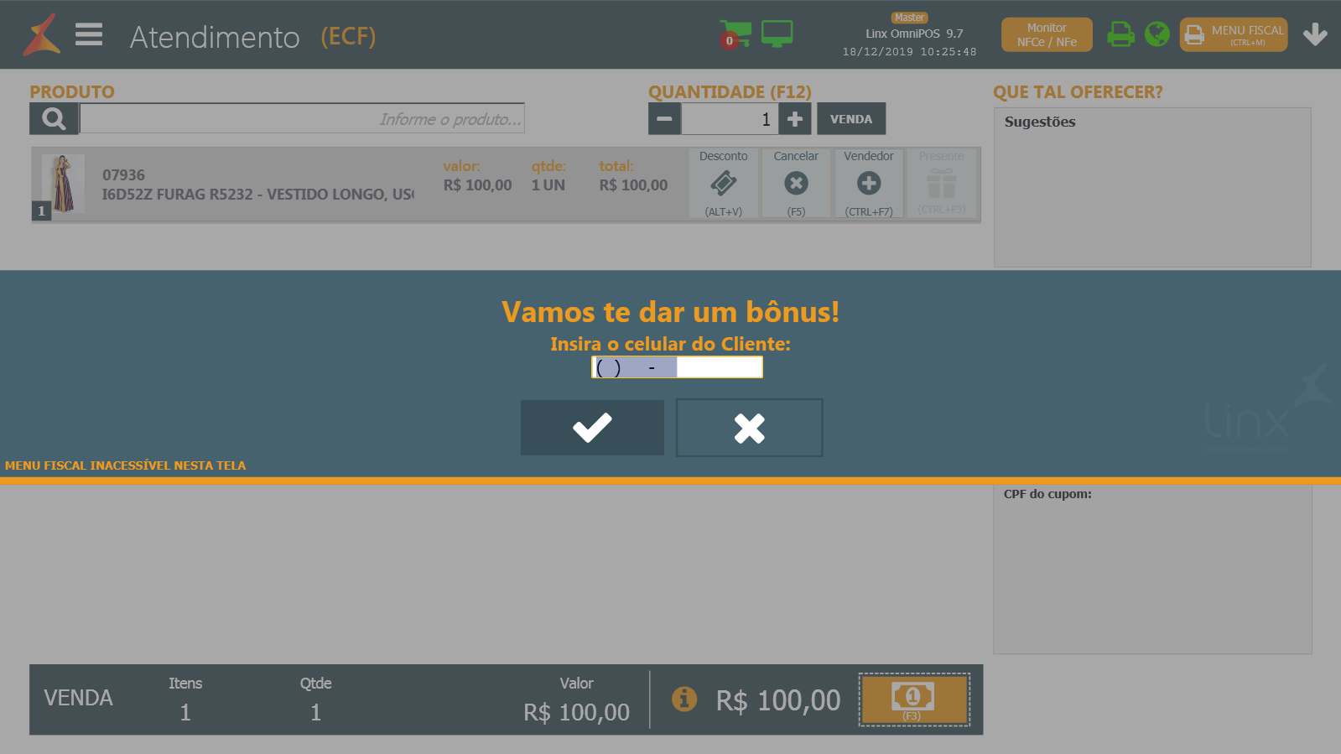Click the customer cell phone input field
This screenshot has height=754, width=1341.
coord(677,367)
